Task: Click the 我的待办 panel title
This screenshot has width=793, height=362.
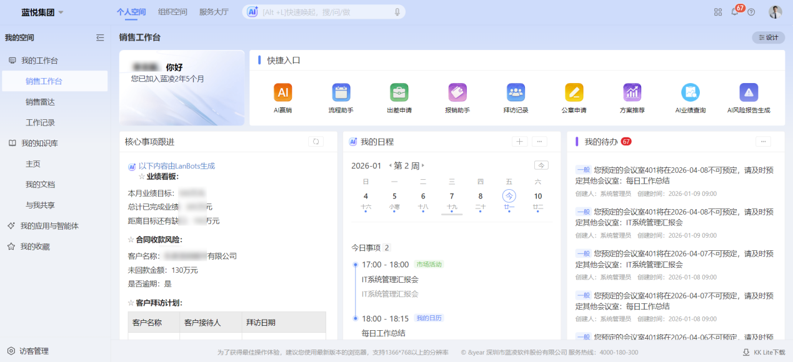Action: tap(601, 142)
